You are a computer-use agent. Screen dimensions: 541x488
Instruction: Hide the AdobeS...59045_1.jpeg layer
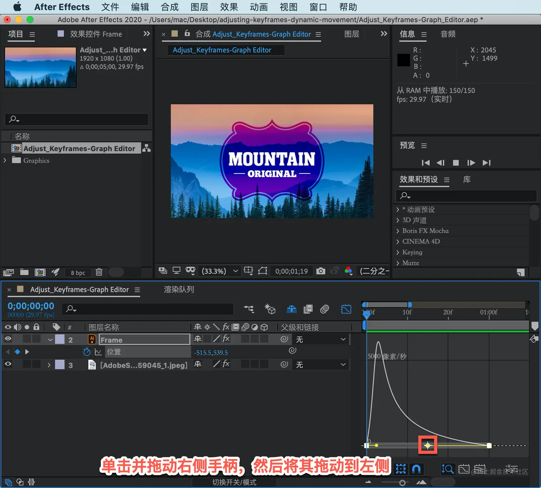coord(8,364)
